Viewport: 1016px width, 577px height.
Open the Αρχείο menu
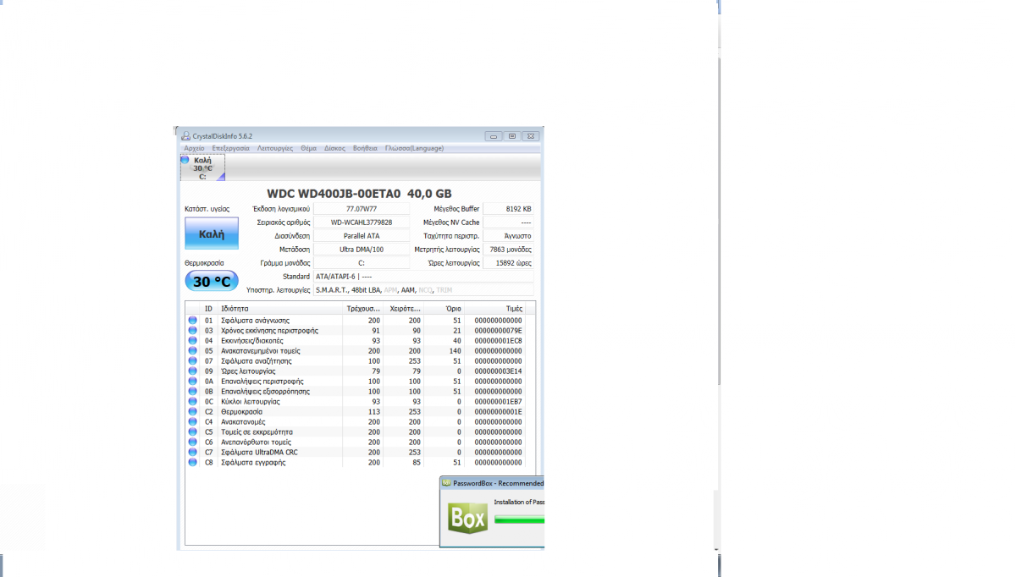(x=194, y=148)
